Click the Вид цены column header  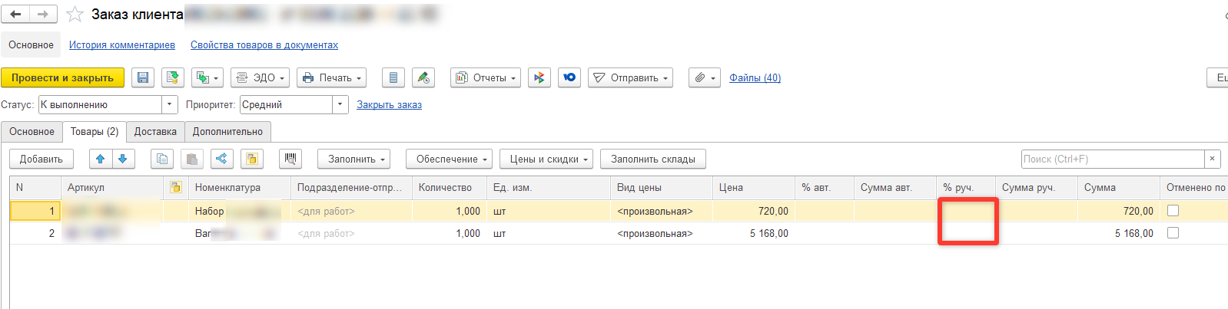tap(661, 187)
